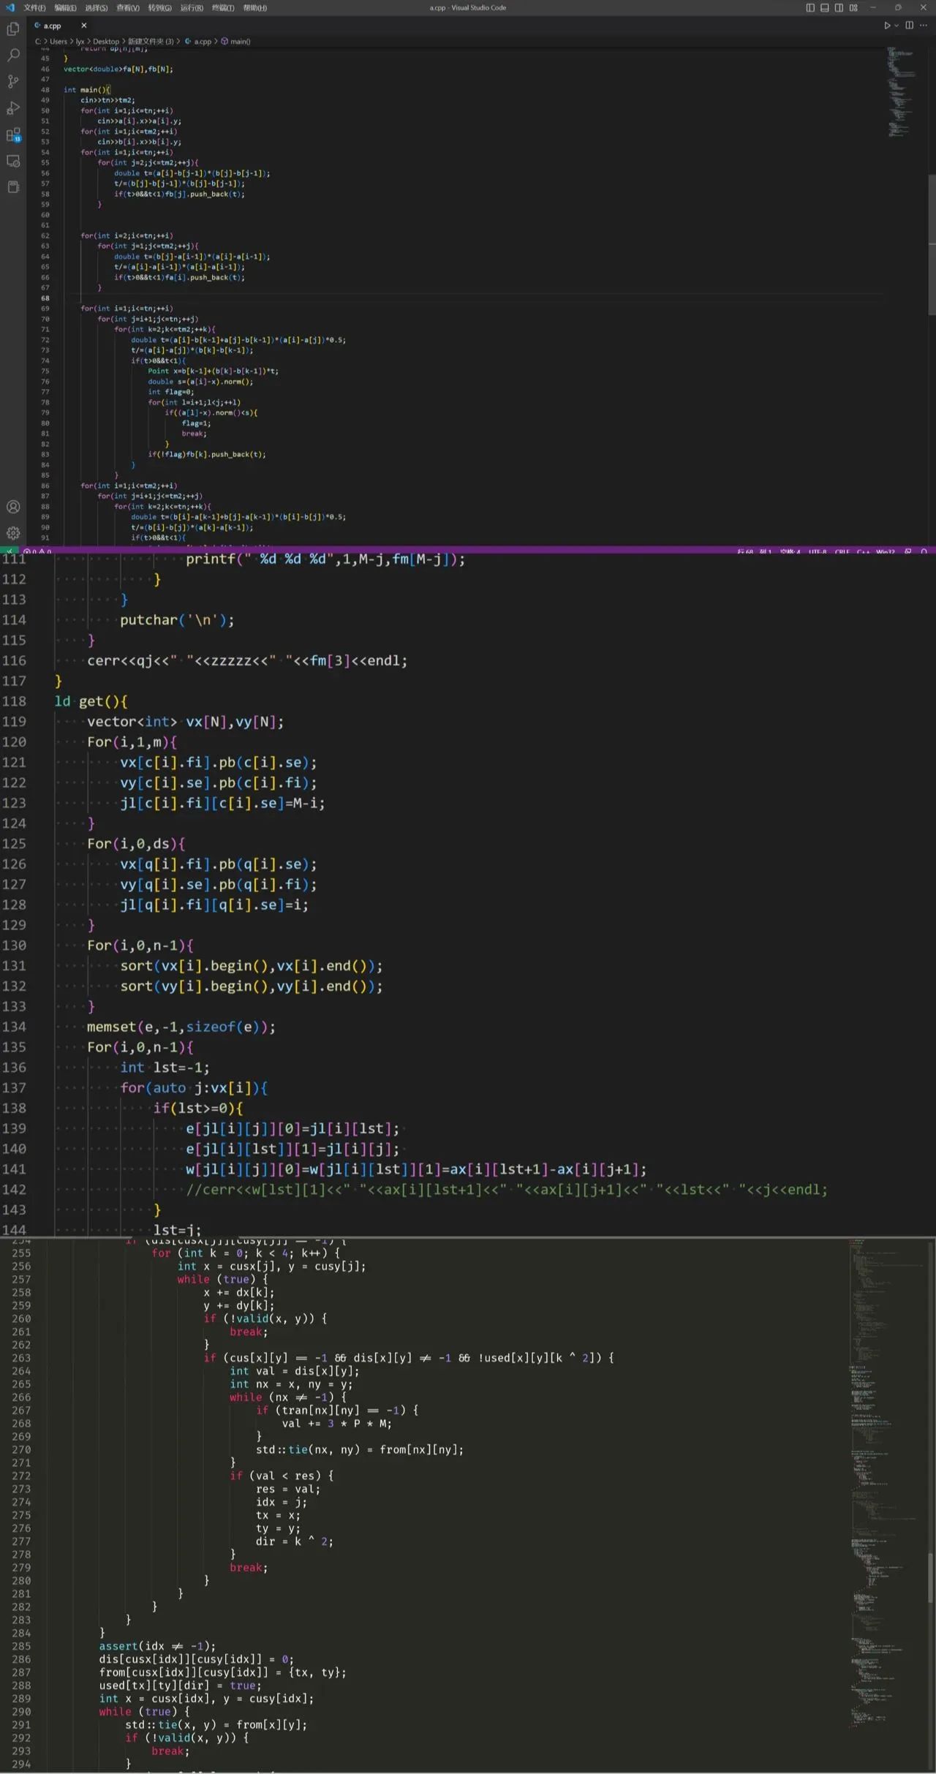Open the 终端(T) menu
The width and height of the screenshot is (936, 1774).
223,8
